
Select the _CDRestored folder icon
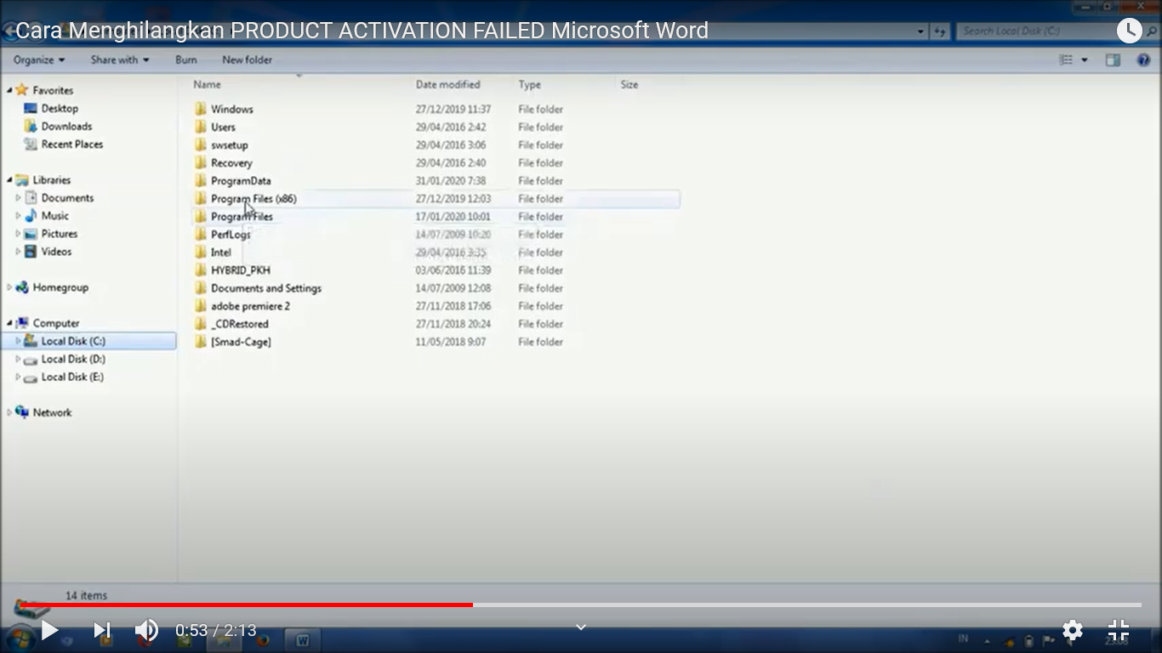(201, 323)
